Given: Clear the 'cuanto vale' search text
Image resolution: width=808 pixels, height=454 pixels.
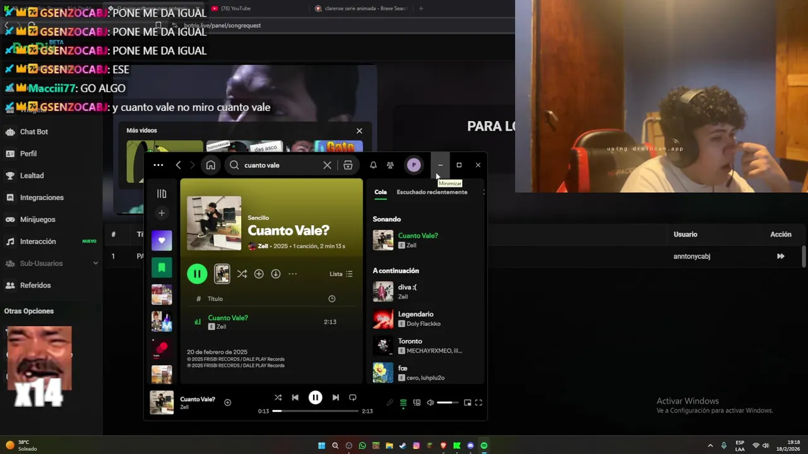Looking at the screenshot, I should point(327,165).
